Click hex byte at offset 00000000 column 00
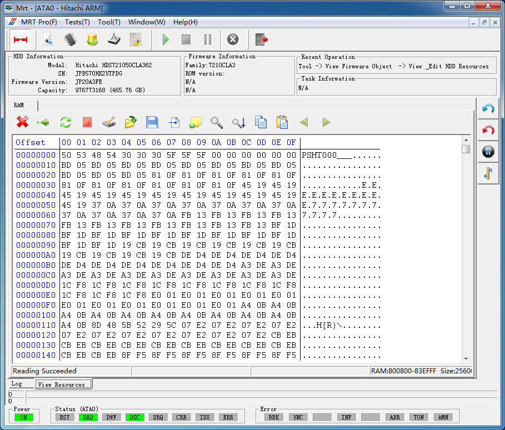The height and width of the screenshot is (430, 505). coord(66,155)
